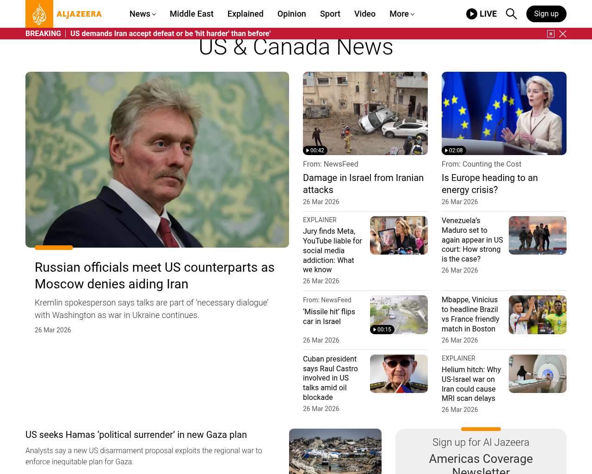Open the search magnifier icon

click(x=511, y=14)
